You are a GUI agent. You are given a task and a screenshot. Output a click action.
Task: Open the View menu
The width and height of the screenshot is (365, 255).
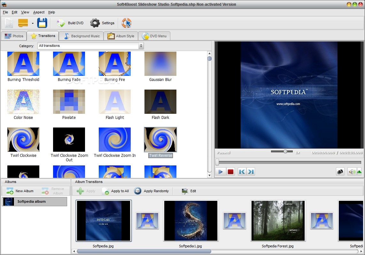(x=25, y=12)
